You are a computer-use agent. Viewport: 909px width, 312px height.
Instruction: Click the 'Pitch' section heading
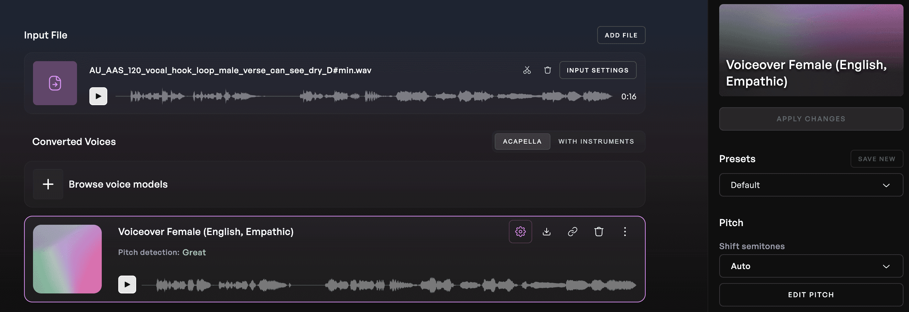(x=731, y=223)
